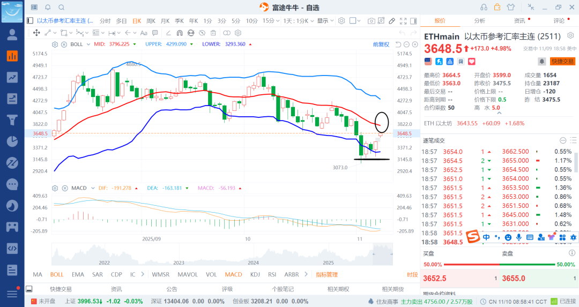
Task: Select the 周K weekly chart tab
Action: pos(151,21)
